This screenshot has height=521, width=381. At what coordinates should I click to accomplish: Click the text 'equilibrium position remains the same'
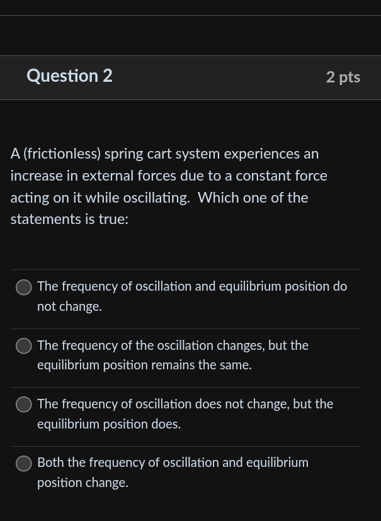tap(143, 365)
